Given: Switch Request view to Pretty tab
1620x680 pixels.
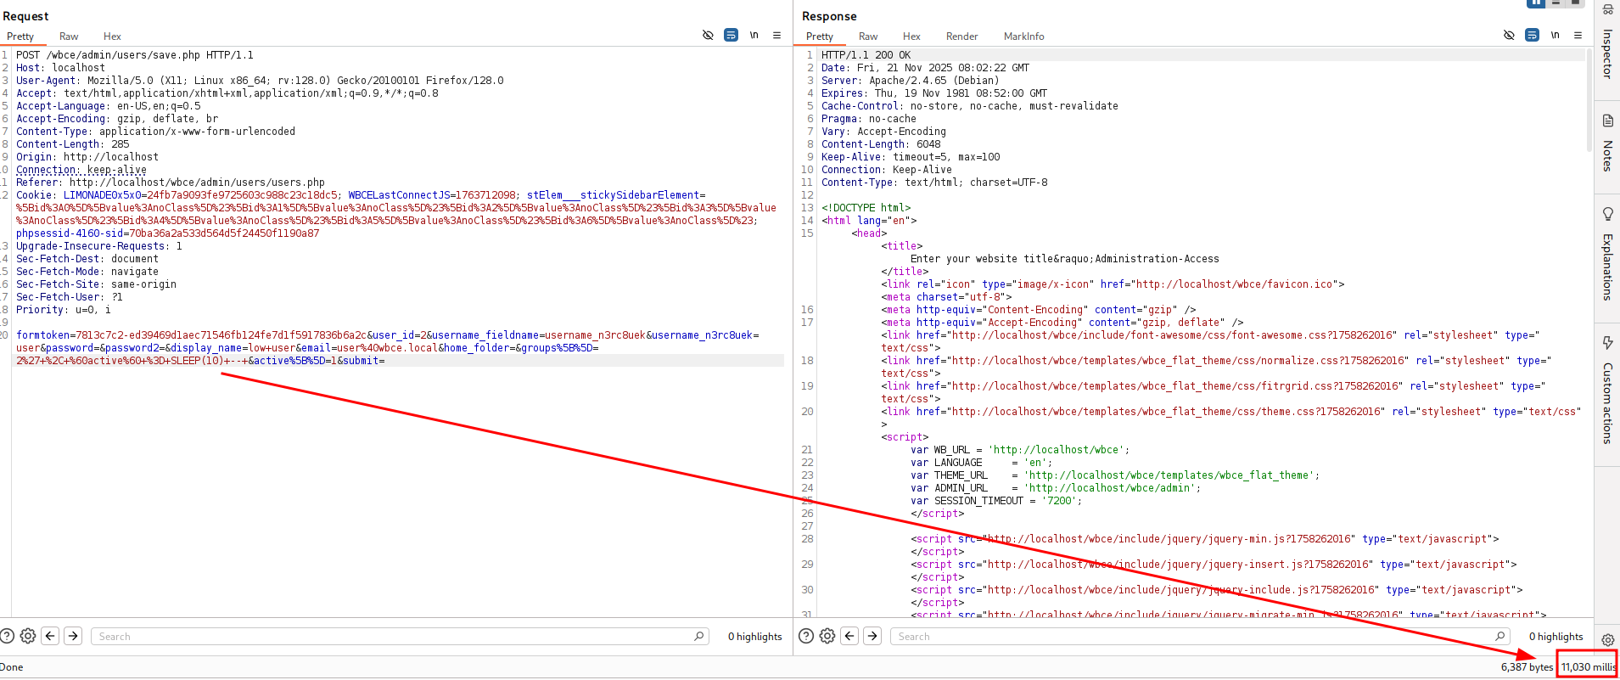Looking at the screenshot, I should 20,37.
